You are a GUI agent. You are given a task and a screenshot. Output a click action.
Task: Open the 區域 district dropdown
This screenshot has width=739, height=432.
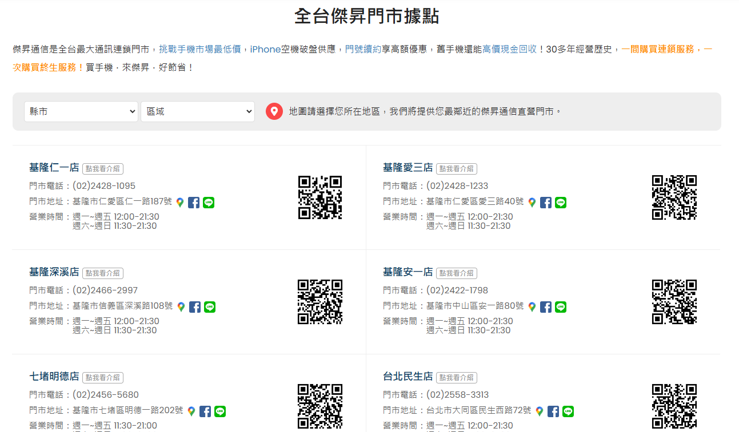click(x=198, y=111)
